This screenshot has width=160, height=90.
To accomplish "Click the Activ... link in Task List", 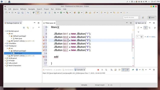I will [154, 37].
